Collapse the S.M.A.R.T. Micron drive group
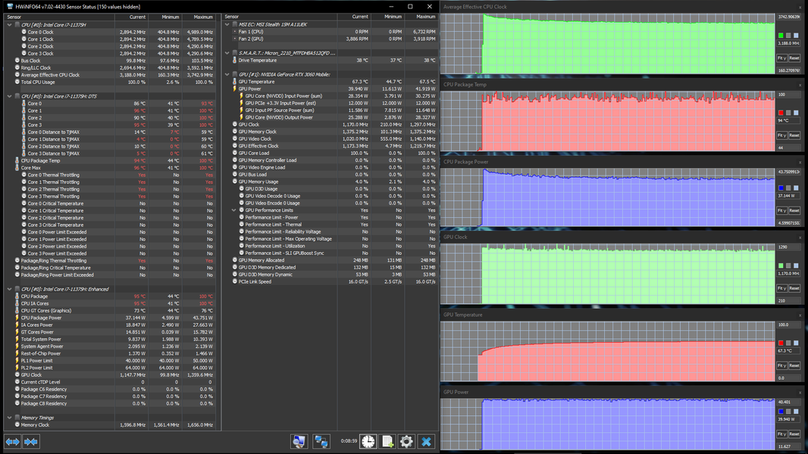 [227, 53]
